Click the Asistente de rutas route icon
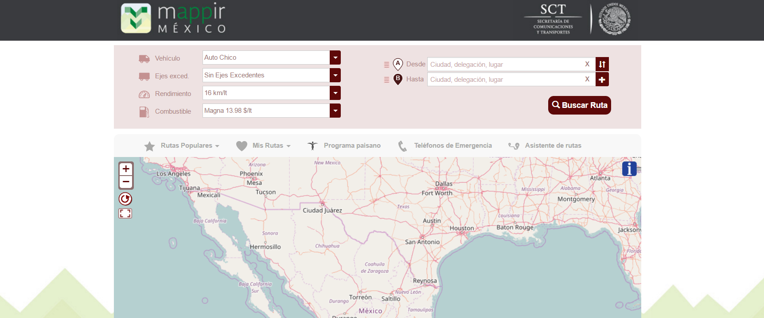764x318 pixels. pos(514,146)
